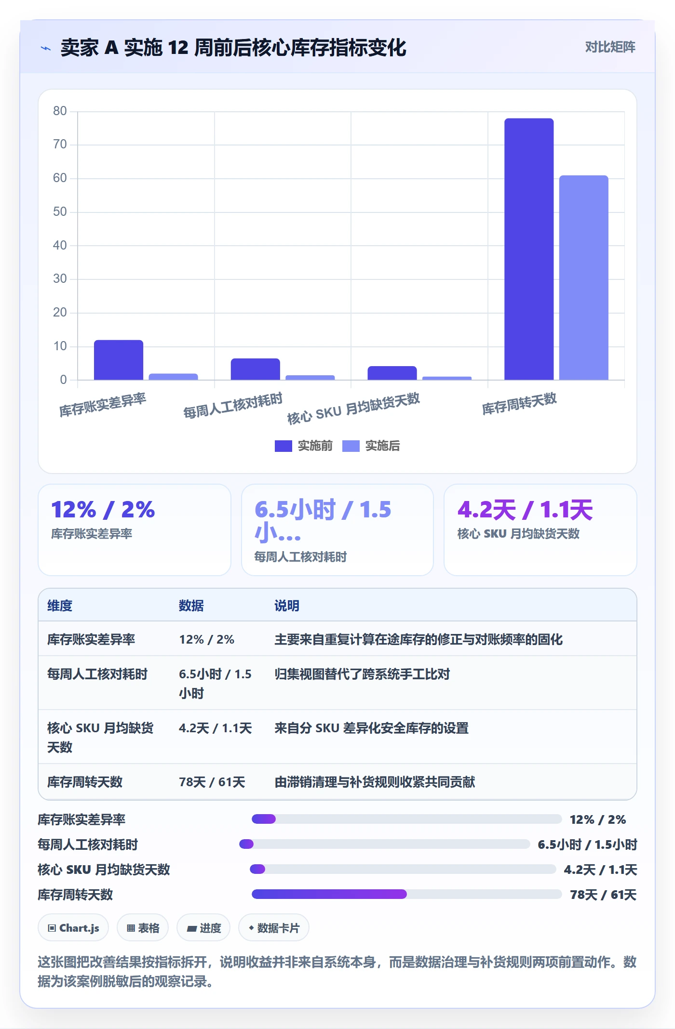
Task: Click the 核心 SKU 月均缺货天数 实施前 bar
Action: 392,373
